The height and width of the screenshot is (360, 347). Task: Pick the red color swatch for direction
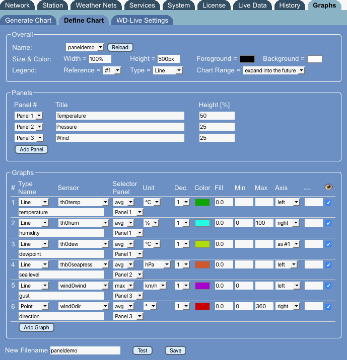coord(202,306)
